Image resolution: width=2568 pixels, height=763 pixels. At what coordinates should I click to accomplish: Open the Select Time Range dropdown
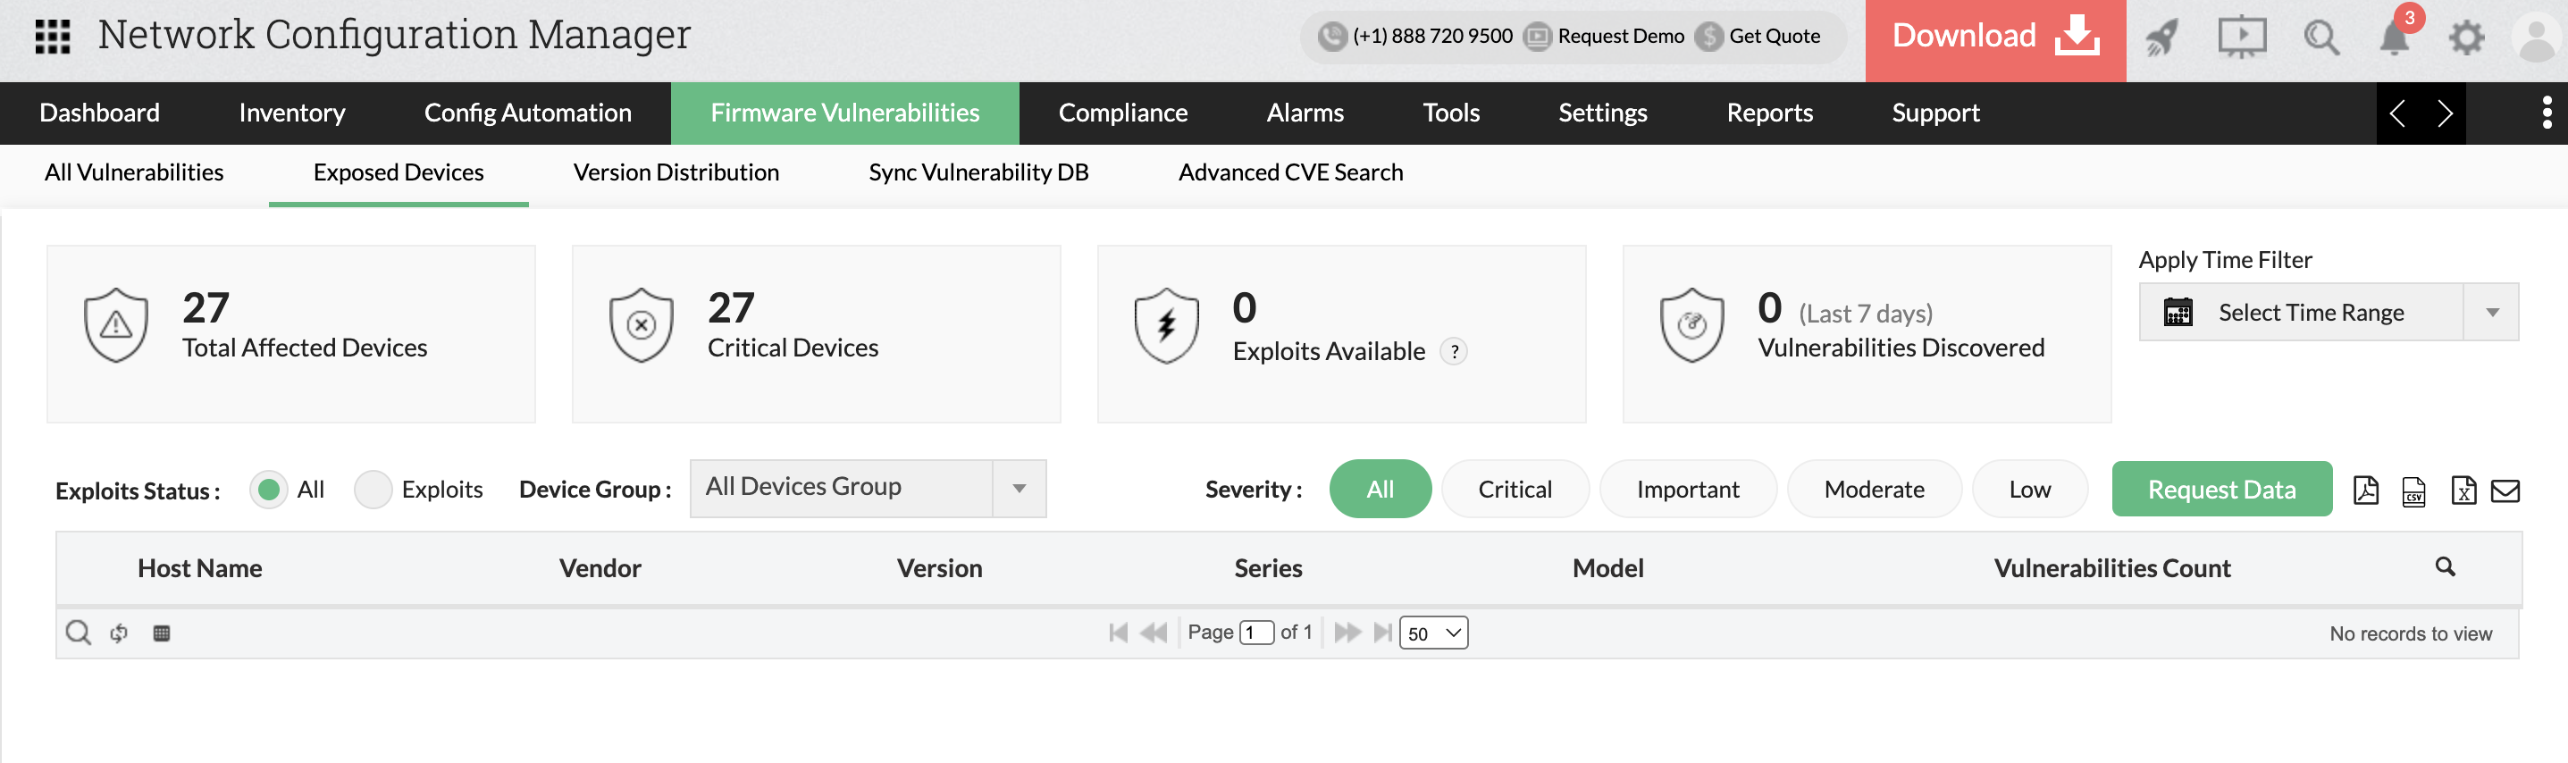pyautogui.click(x=2328, y=312)
